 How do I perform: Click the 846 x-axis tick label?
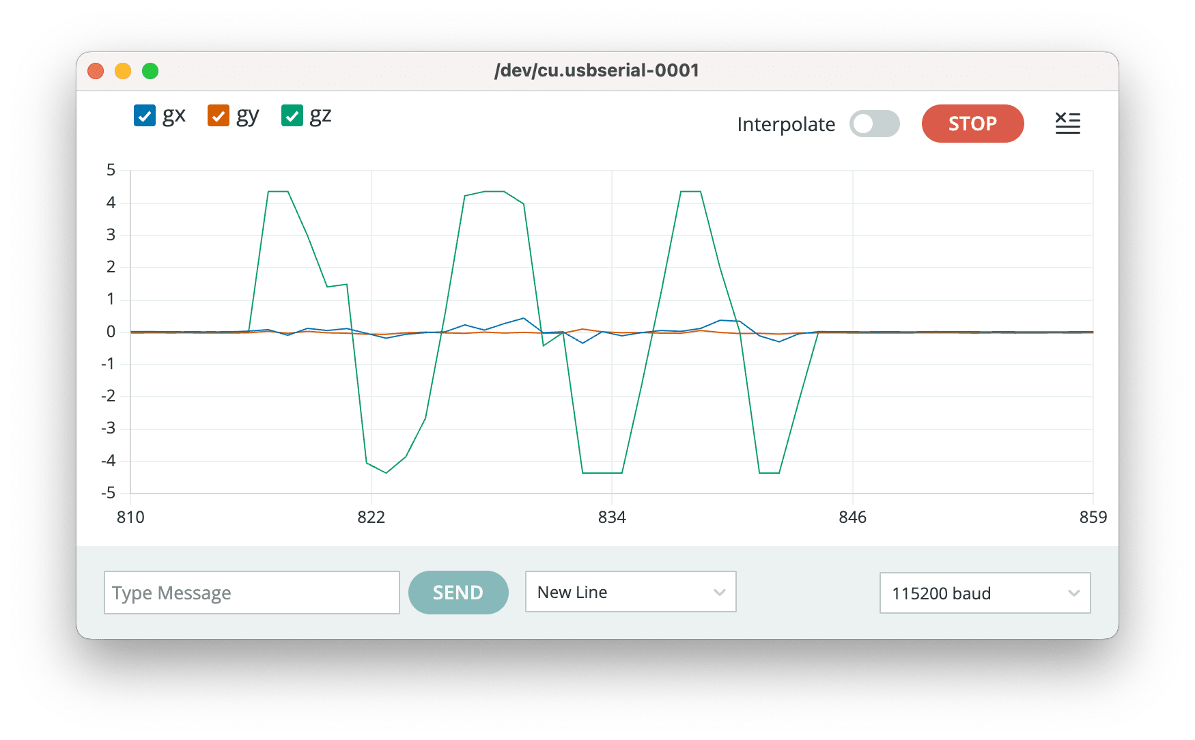[x=852, y=517]
